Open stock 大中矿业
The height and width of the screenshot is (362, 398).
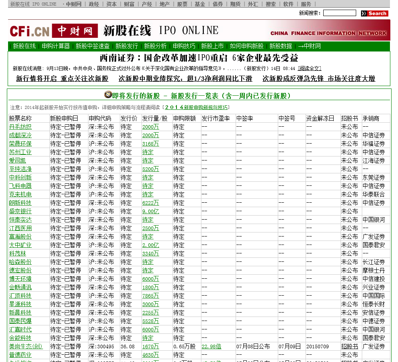tap(21, 245)
